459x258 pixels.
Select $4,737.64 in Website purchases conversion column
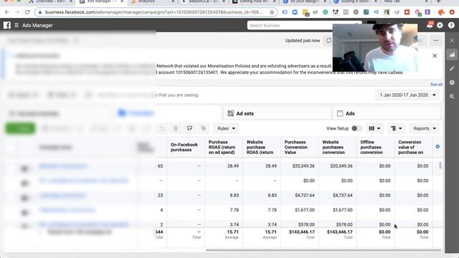click(343, 195)
